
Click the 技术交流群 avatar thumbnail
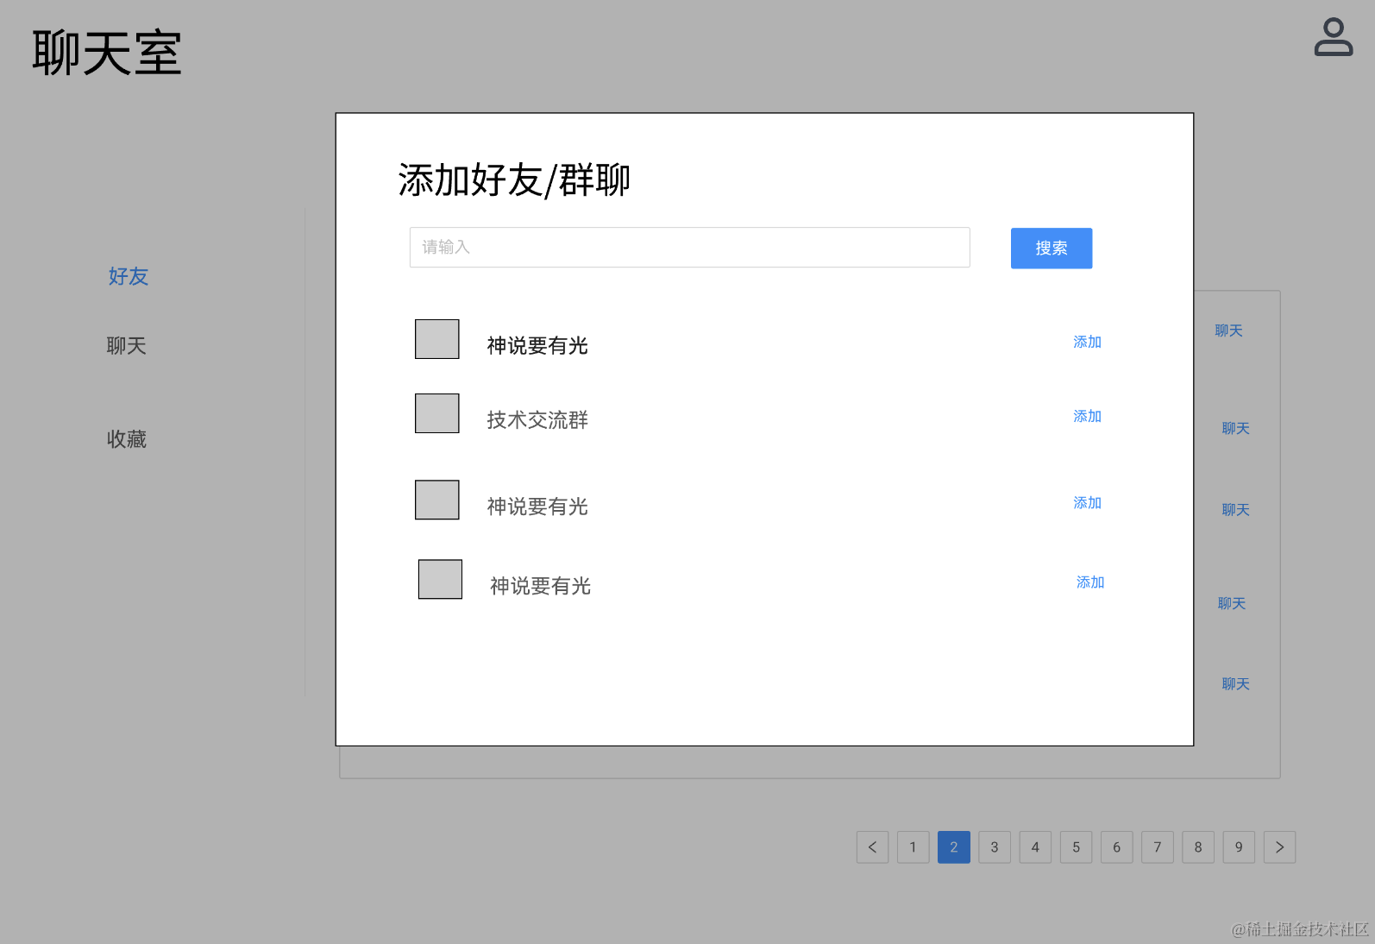click(437, 413)
